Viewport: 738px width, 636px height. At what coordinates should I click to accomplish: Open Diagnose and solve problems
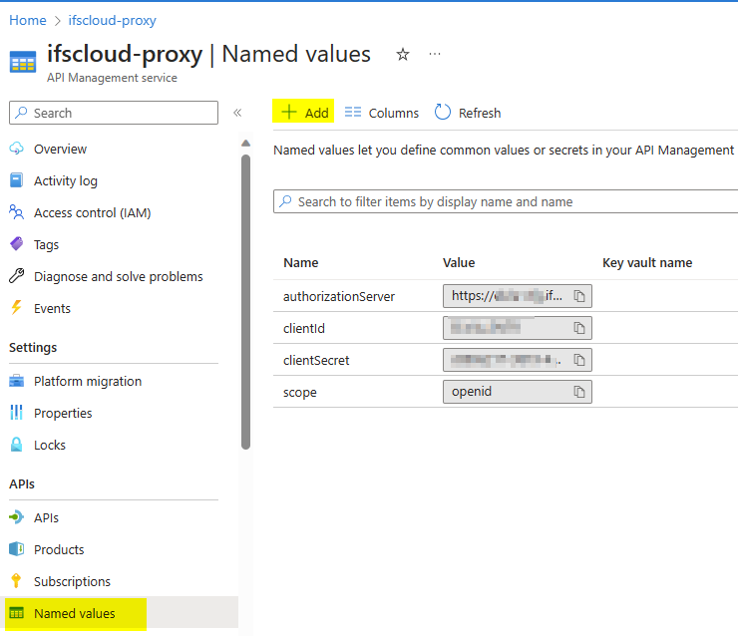[x=118, y=276]
